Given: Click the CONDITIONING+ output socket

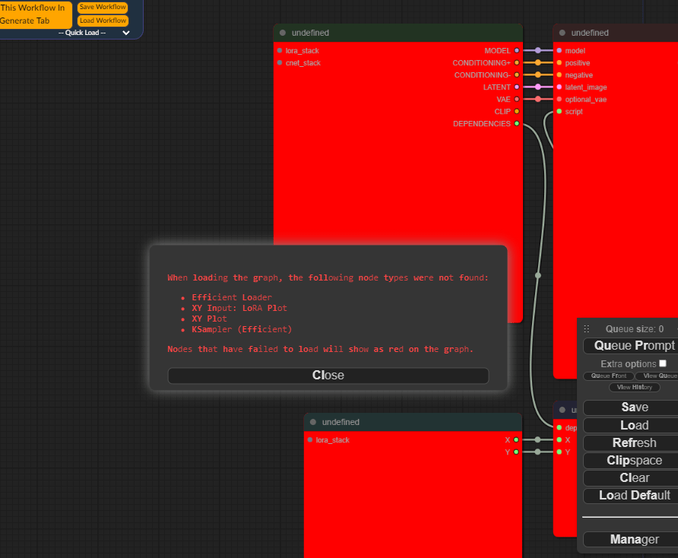Looking at the screenshot, I should coord(517,63).
